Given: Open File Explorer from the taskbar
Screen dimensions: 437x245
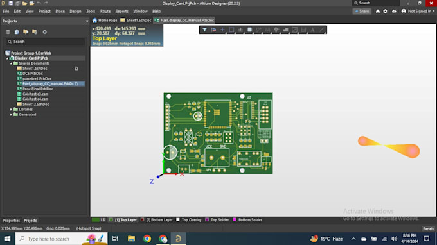Looking at the screenshot, I should pyautogui.click(x=131, y=239).
